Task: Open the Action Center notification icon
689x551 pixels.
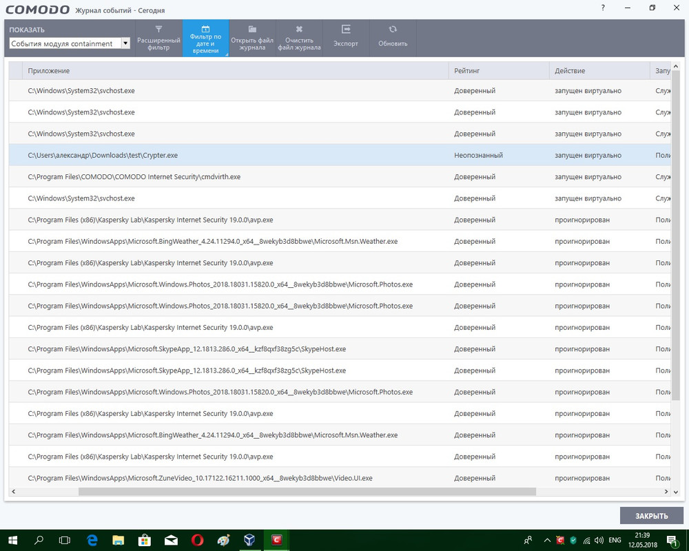Action: [x=672, y=540]
